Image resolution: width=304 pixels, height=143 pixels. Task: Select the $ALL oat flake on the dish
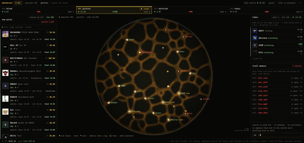[190, 73]
